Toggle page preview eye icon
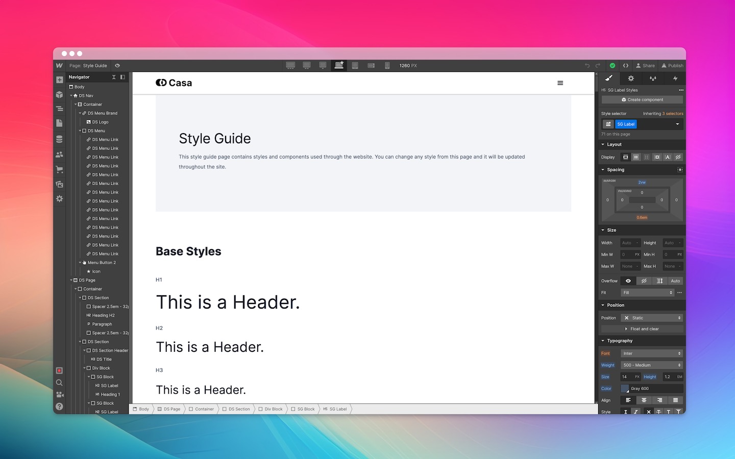The width and height of the screenshot is (735, 459). [x=117, y=65]
